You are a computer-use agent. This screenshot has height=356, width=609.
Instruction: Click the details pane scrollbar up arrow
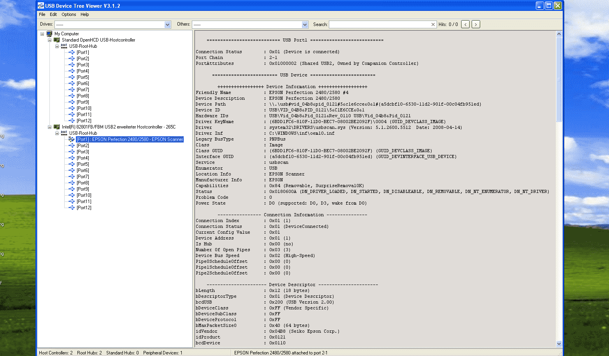point(559,34)
